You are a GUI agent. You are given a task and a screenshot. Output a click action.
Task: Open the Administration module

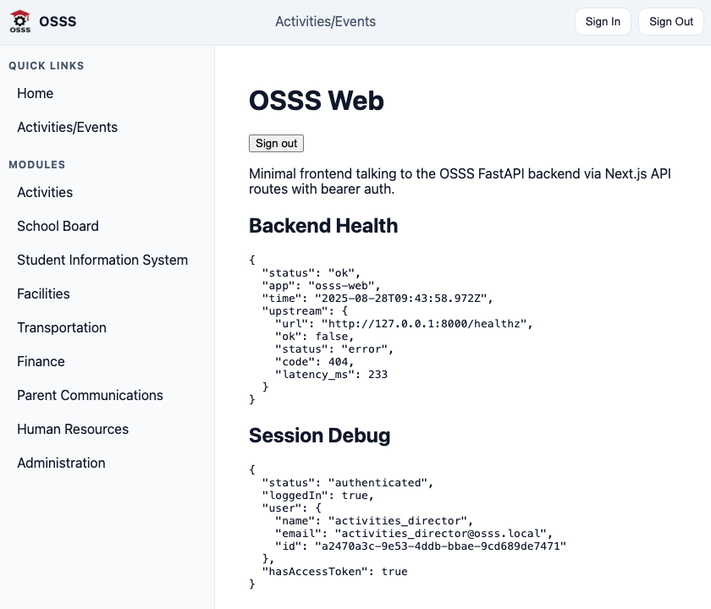61,464
